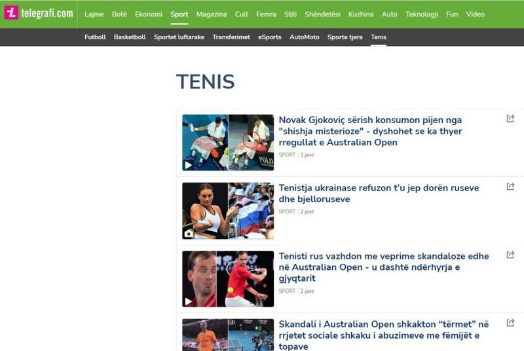
Task: Open the Transferimet sub-tab
Action: [231, 37]
